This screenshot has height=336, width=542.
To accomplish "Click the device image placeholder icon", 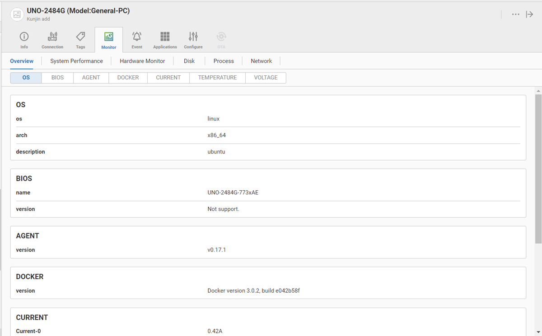I will [17, 14].
